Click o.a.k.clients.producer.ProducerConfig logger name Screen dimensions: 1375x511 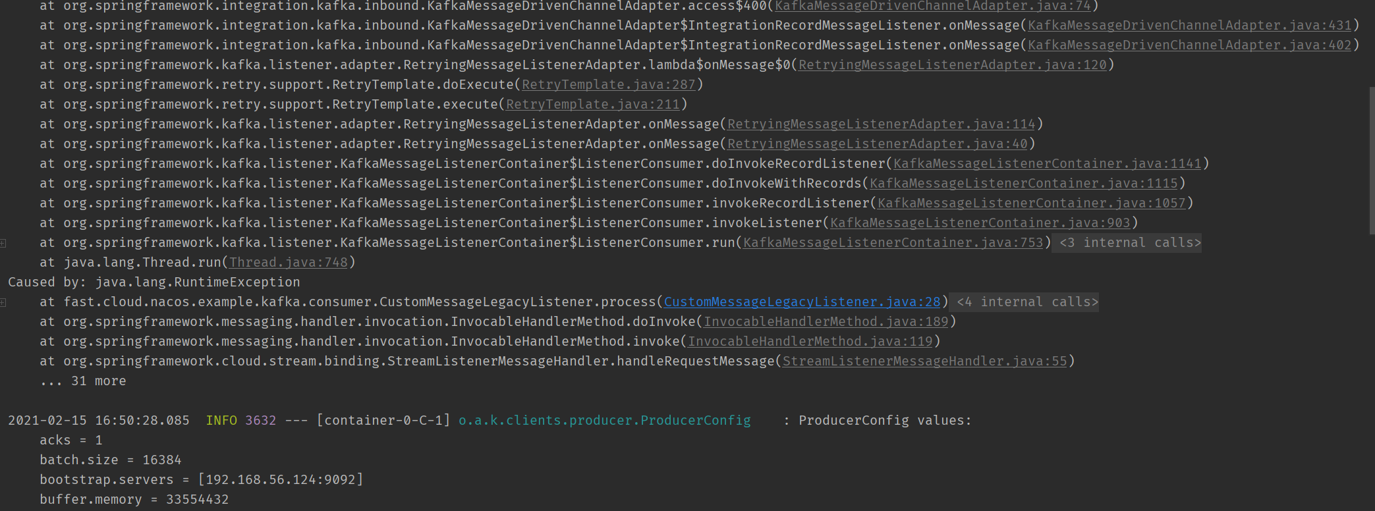click(604, 421)
